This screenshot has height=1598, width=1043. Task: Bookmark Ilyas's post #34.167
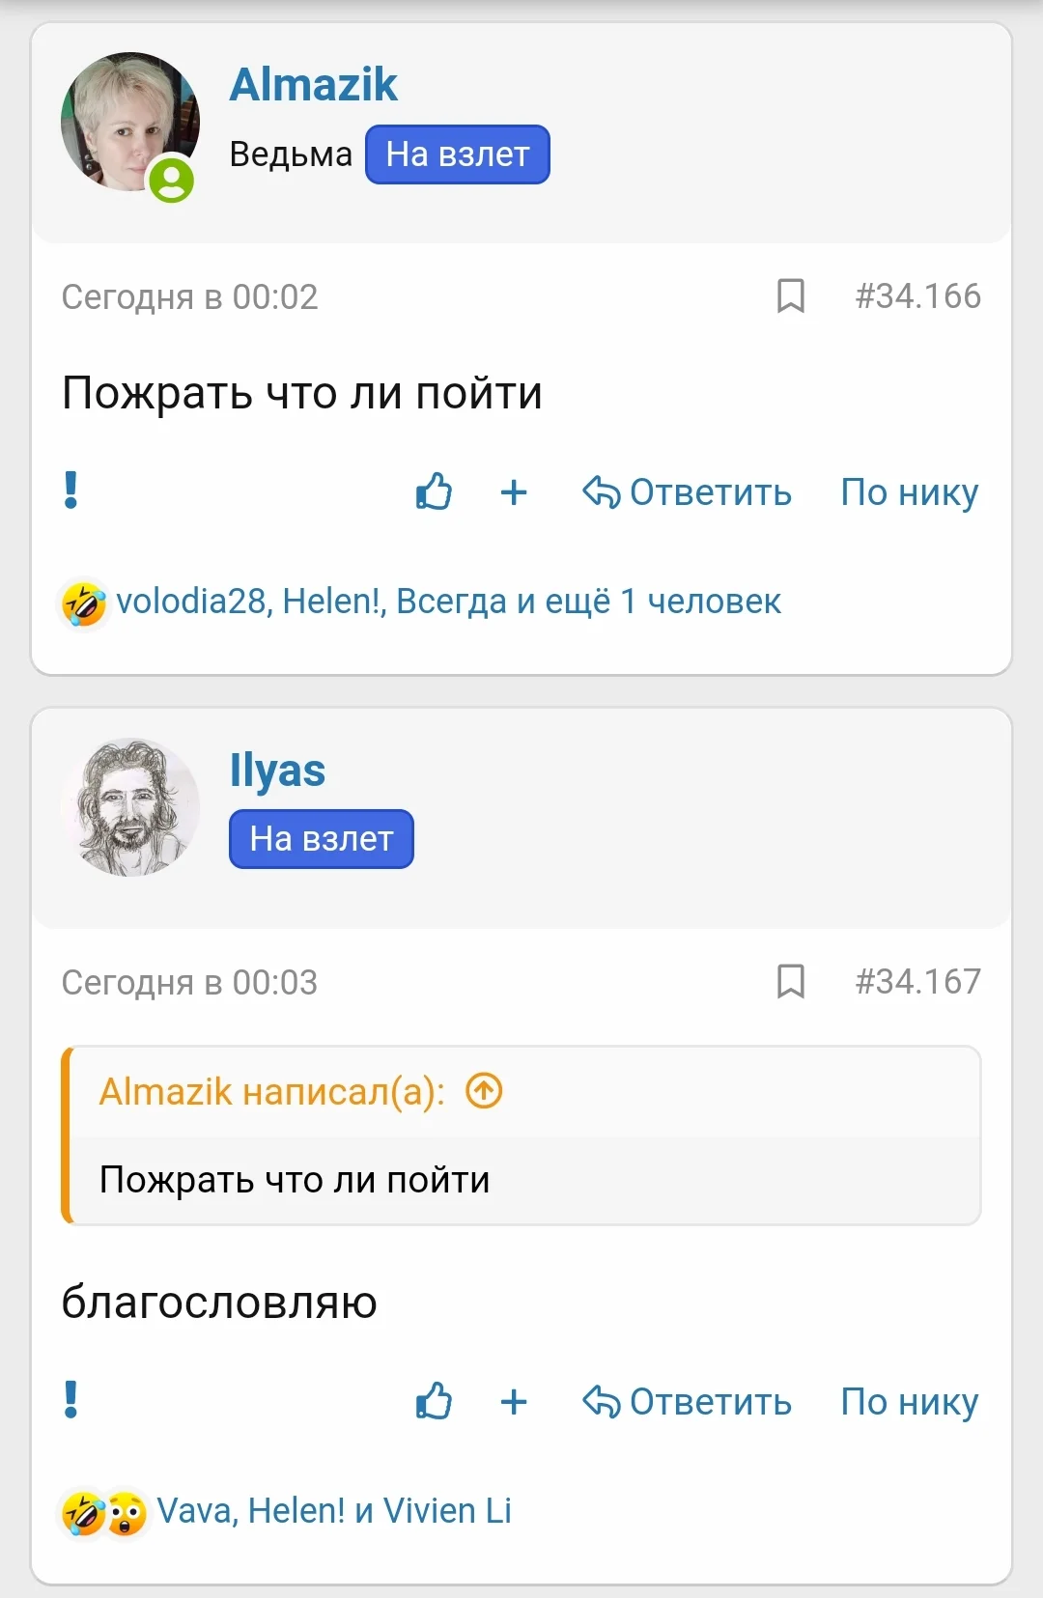coord(790,982)
